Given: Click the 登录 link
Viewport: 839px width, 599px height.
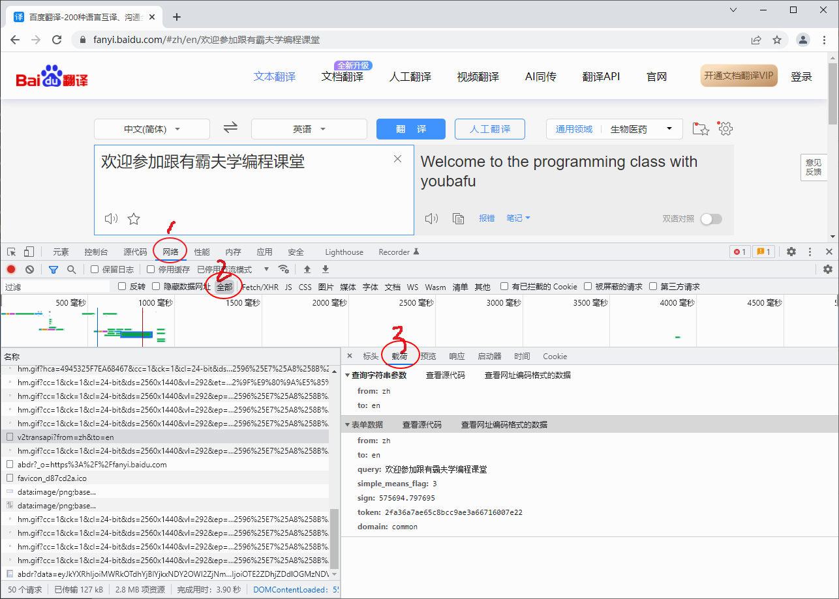Looking at the screenshot, I should (x=801, y=76).
